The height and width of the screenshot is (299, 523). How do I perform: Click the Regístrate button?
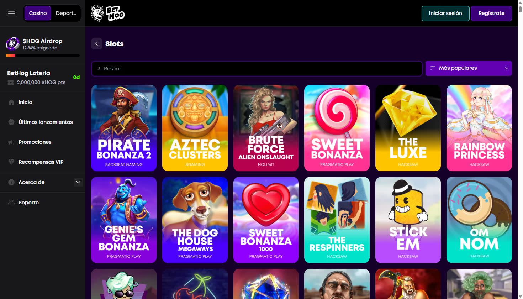(491, 13)
